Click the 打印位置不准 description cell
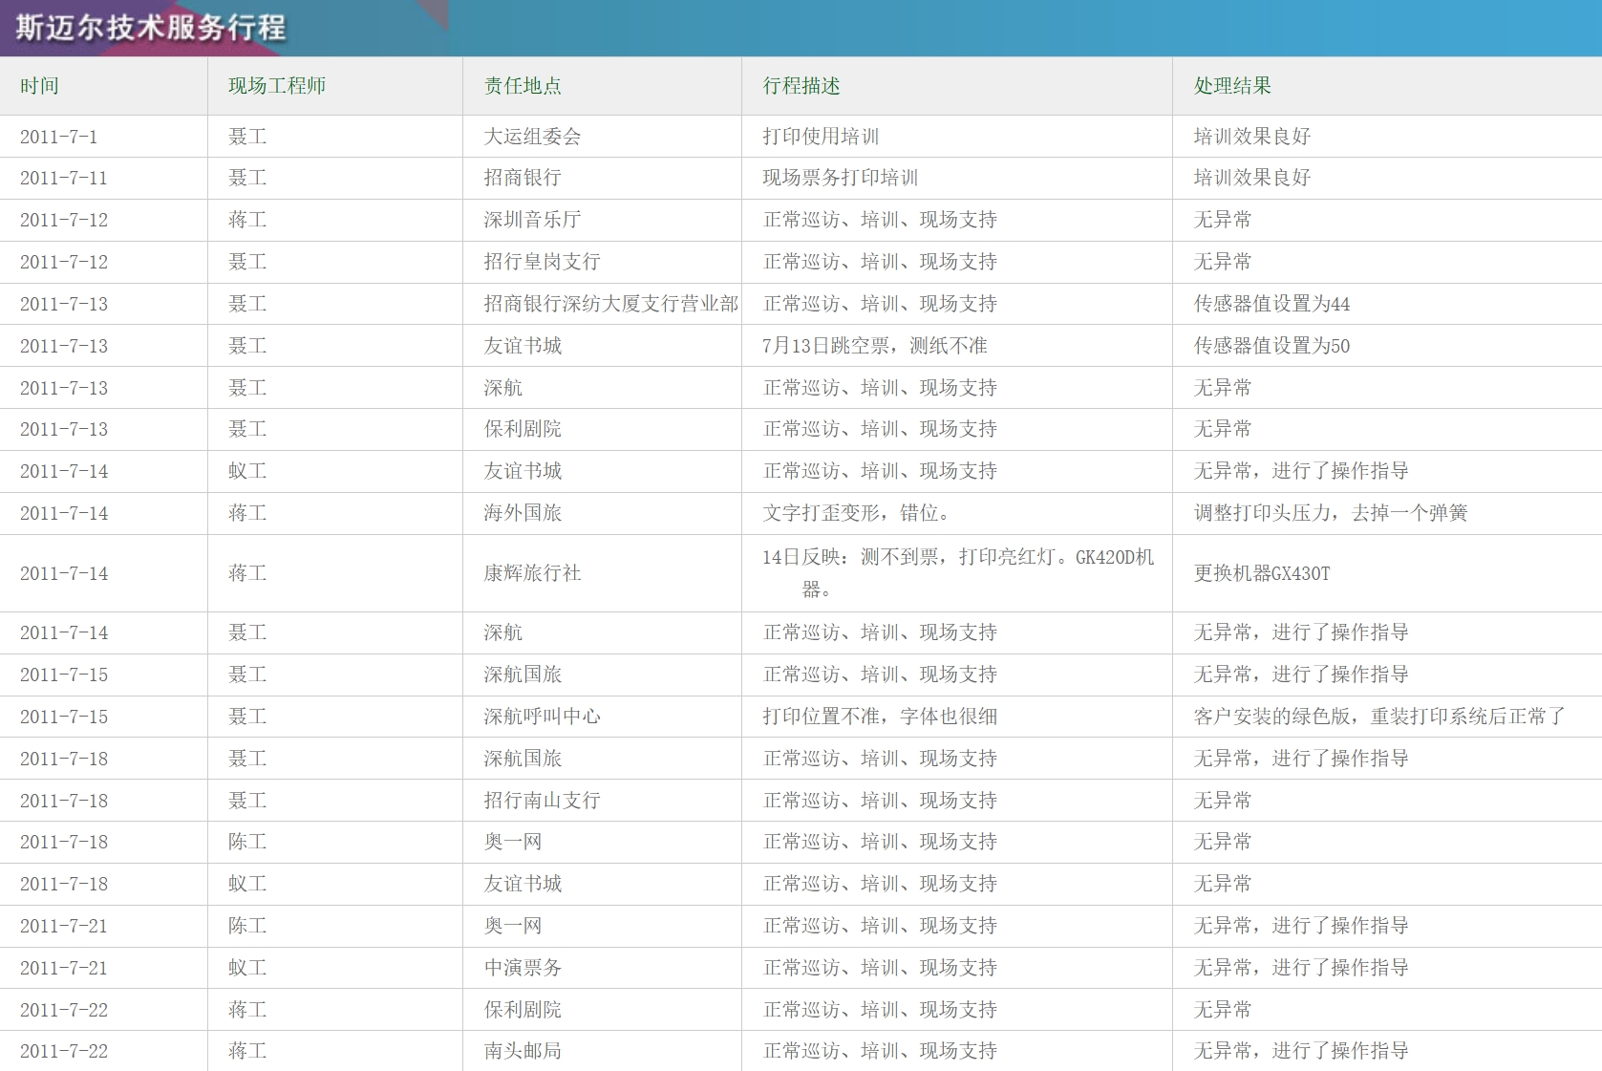The width and height of the screenshot is (1602, 1071). coord(879,717)
